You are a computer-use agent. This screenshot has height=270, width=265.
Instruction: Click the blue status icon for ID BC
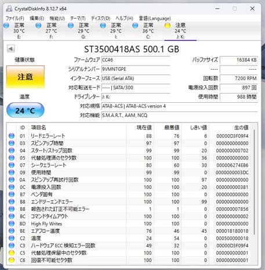12,217
